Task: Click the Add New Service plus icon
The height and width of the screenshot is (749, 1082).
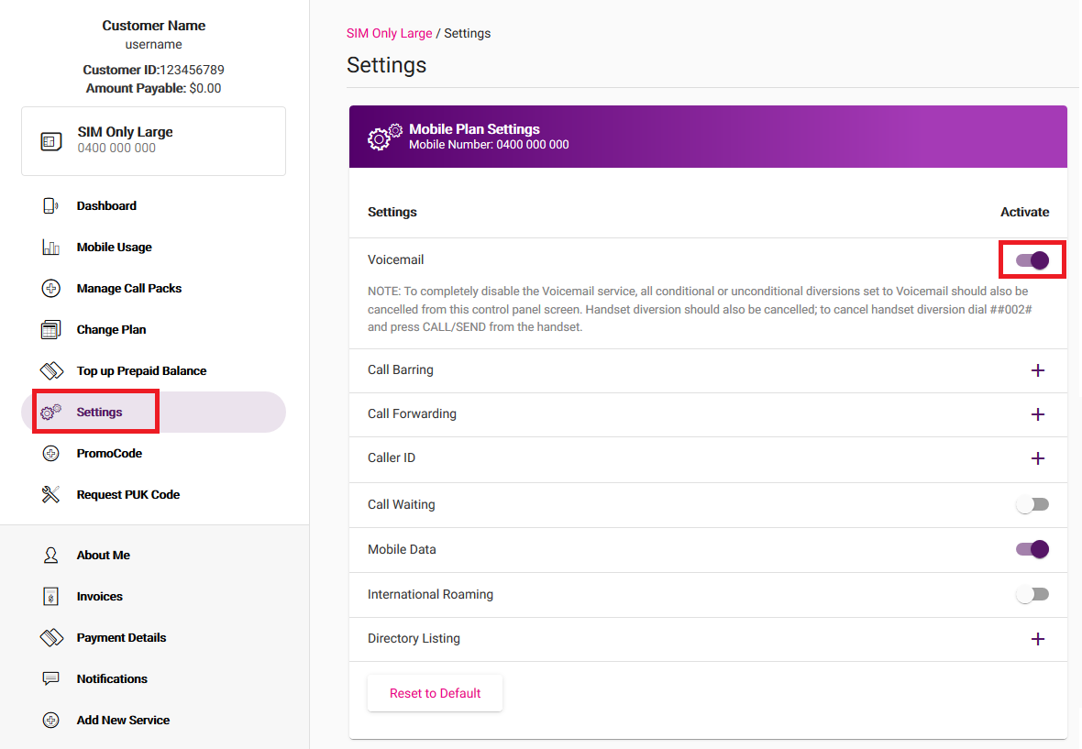Action: point(52,720)
